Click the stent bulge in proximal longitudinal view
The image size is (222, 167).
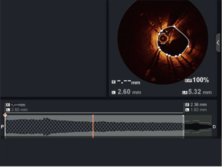[x=46, y=127]
